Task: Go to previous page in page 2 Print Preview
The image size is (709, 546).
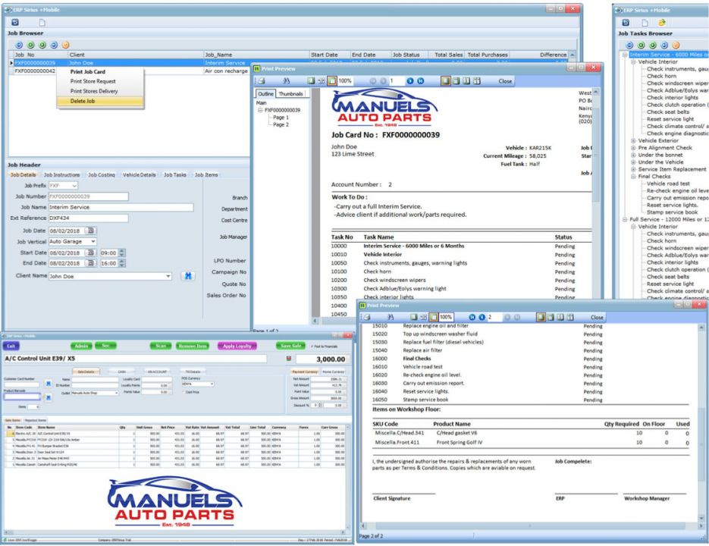Action: 482,317
